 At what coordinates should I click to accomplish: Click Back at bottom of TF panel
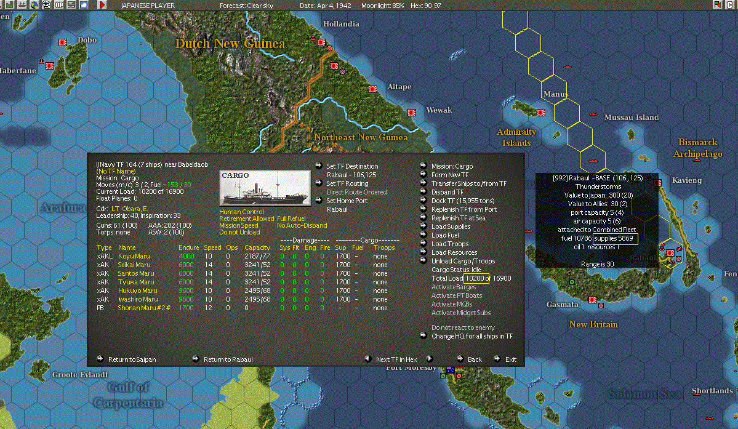coord(475,359)
